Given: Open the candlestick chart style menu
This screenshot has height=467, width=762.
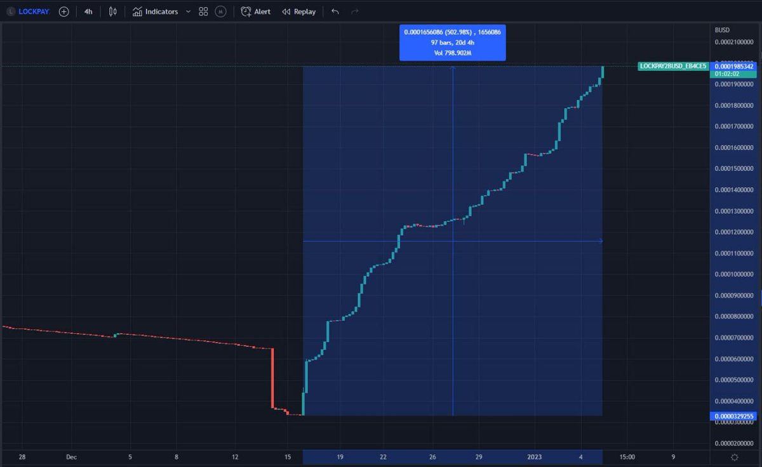Looking at the screenshot, I should pos(113,11).
